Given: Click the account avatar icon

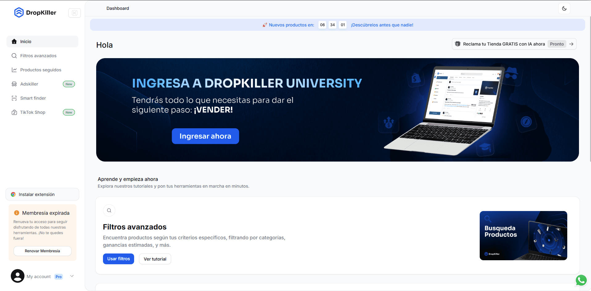Looking at the screenshot, I should click(x=18, y=276).
